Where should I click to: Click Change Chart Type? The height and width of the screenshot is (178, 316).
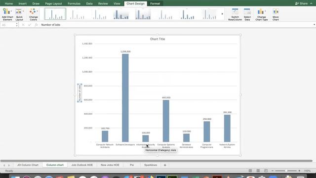pyautogui.click(x=262, y=14)
